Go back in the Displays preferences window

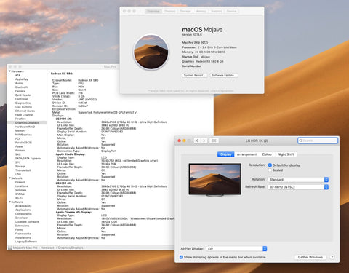click(197, 141)
